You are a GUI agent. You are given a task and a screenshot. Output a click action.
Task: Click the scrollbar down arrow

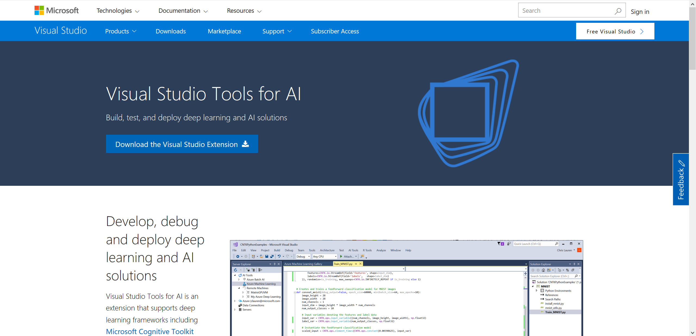click(692, 333)
